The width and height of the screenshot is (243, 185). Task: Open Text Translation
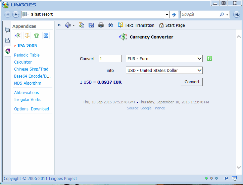click(136, 25)
